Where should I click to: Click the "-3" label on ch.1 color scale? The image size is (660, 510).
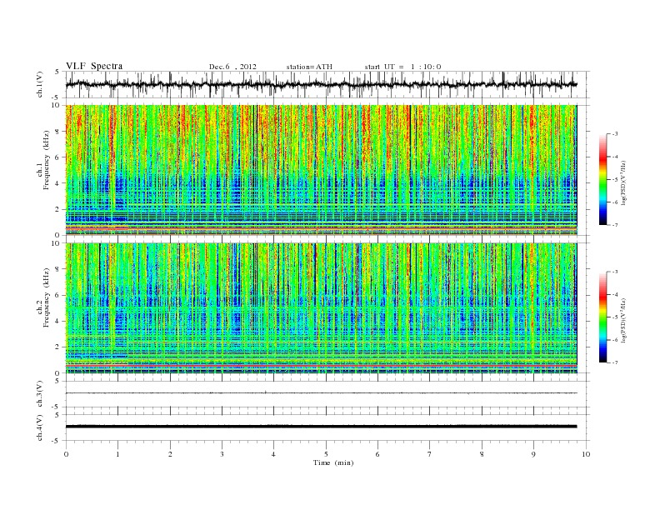(614, 134)
